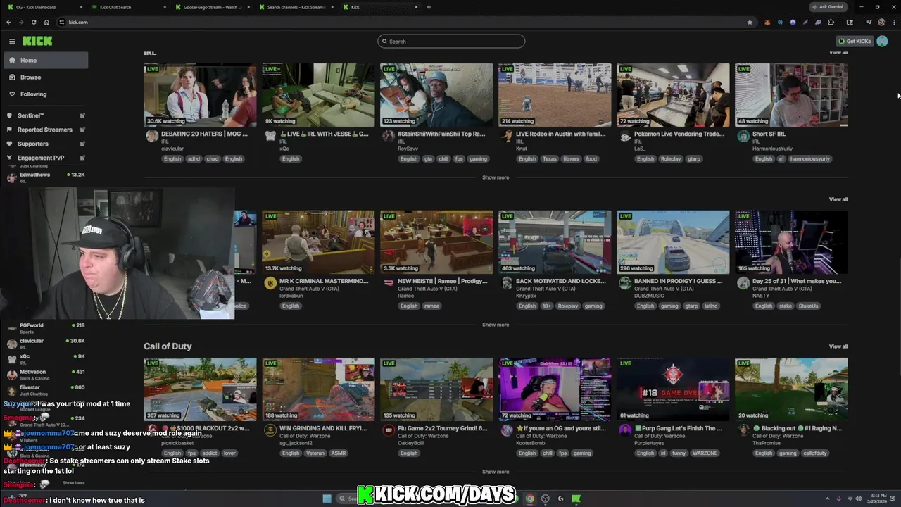Open DEBATING 20 HATERS stream thumbnail
The width and height of the screenshot is (901, 507).
point(200,95)
